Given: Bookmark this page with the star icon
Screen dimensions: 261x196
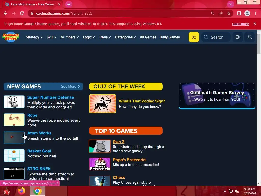Looking at the screenshot, I should (x=229, y=13).
